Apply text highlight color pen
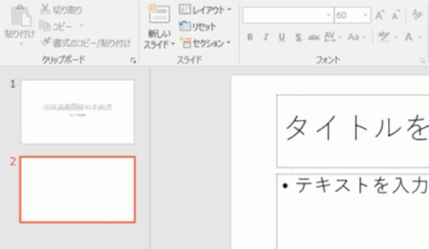 point(384,36)
